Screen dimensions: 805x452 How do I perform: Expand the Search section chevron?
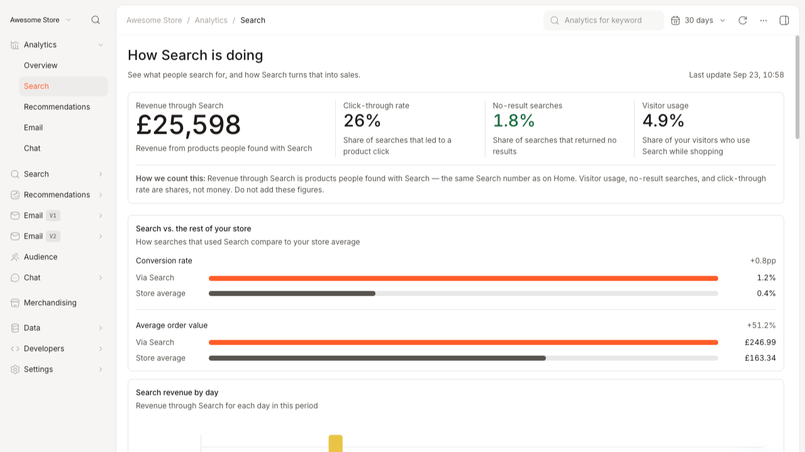(x=101, y=174)
